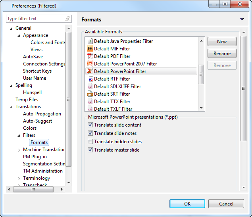Select Default MIF Filter text
The width and height of the screenshot is (252, 217).
click(112, 49)
